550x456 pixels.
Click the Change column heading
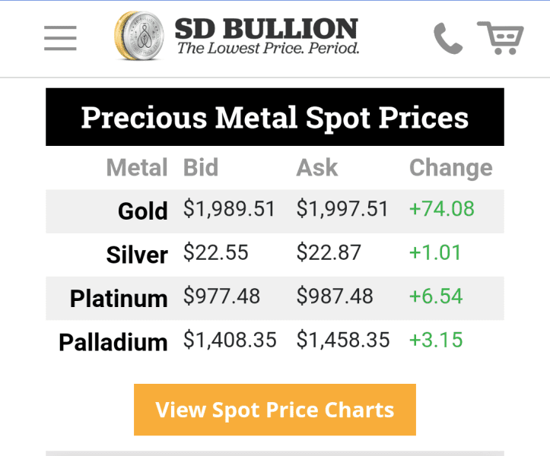click(451, 167)
